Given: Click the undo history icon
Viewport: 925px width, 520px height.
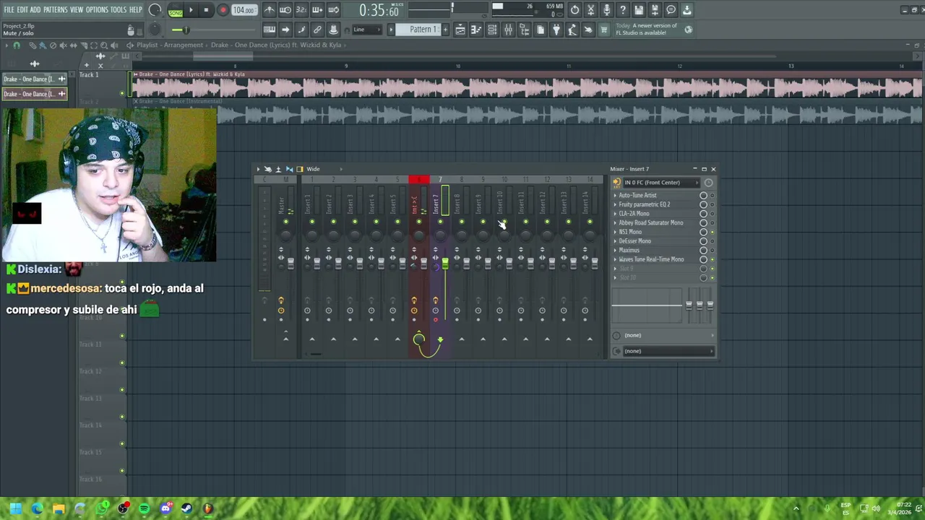Looking at the screenshot, I should pyautogui.click(x=575, y=10).
